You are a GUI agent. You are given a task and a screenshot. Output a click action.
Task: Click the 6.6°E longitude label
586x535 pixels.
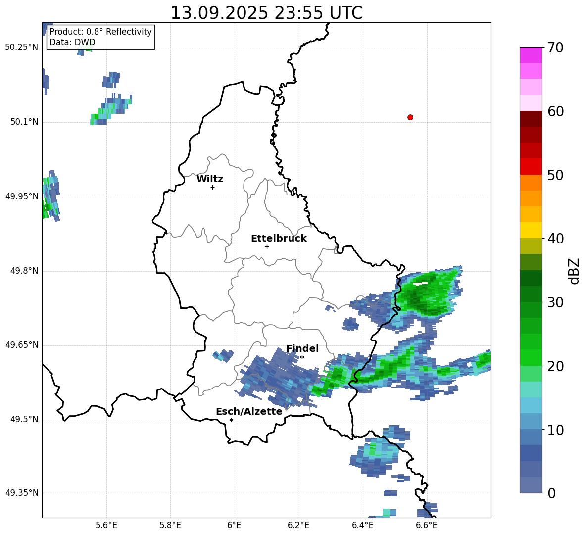tap(427, 525)
